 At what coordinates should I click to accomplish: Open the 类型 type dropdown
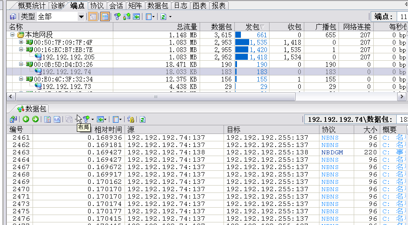(81, 16)
